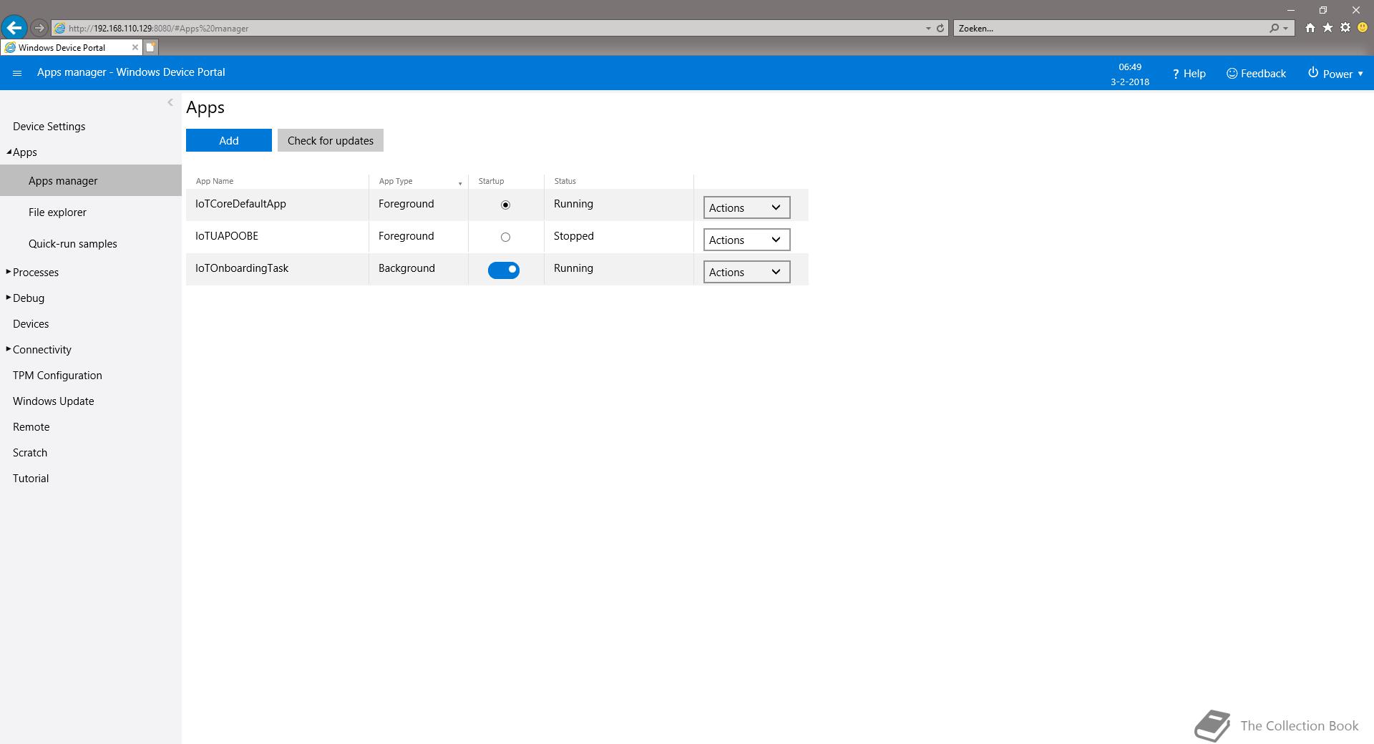Click the smiley feedback icon in browser
The height and width of the screenshot is (744, 1374).
coord(1363,28)
